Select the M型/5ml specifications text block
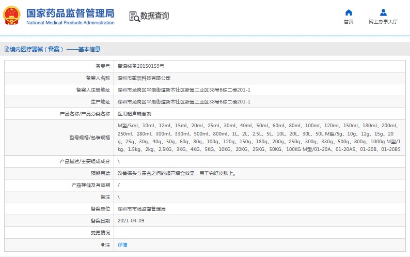The image size is (410, 257). coord(259,138)
